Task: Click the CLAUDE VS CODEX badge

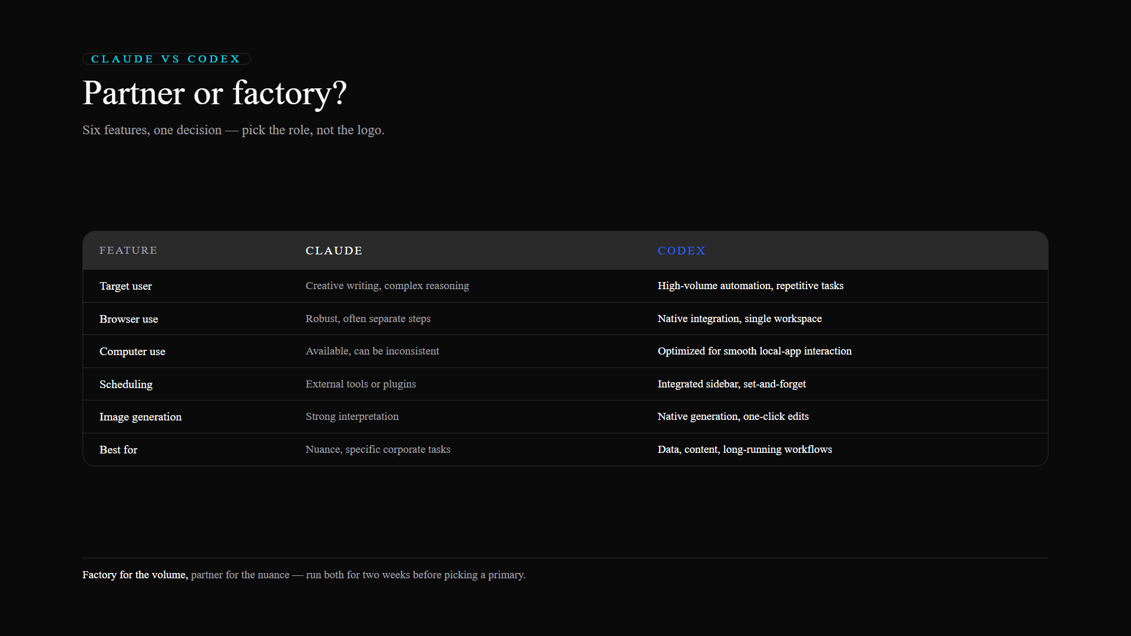Action: point(167,59)
